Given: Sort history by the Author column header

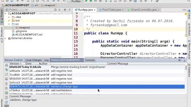Looking at the screenshot, I should click(x=43, y=64).
